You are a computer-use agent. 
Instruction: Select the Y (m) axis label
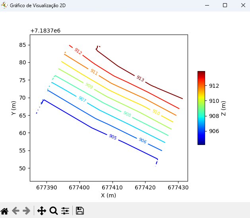(x=14, y=108)
